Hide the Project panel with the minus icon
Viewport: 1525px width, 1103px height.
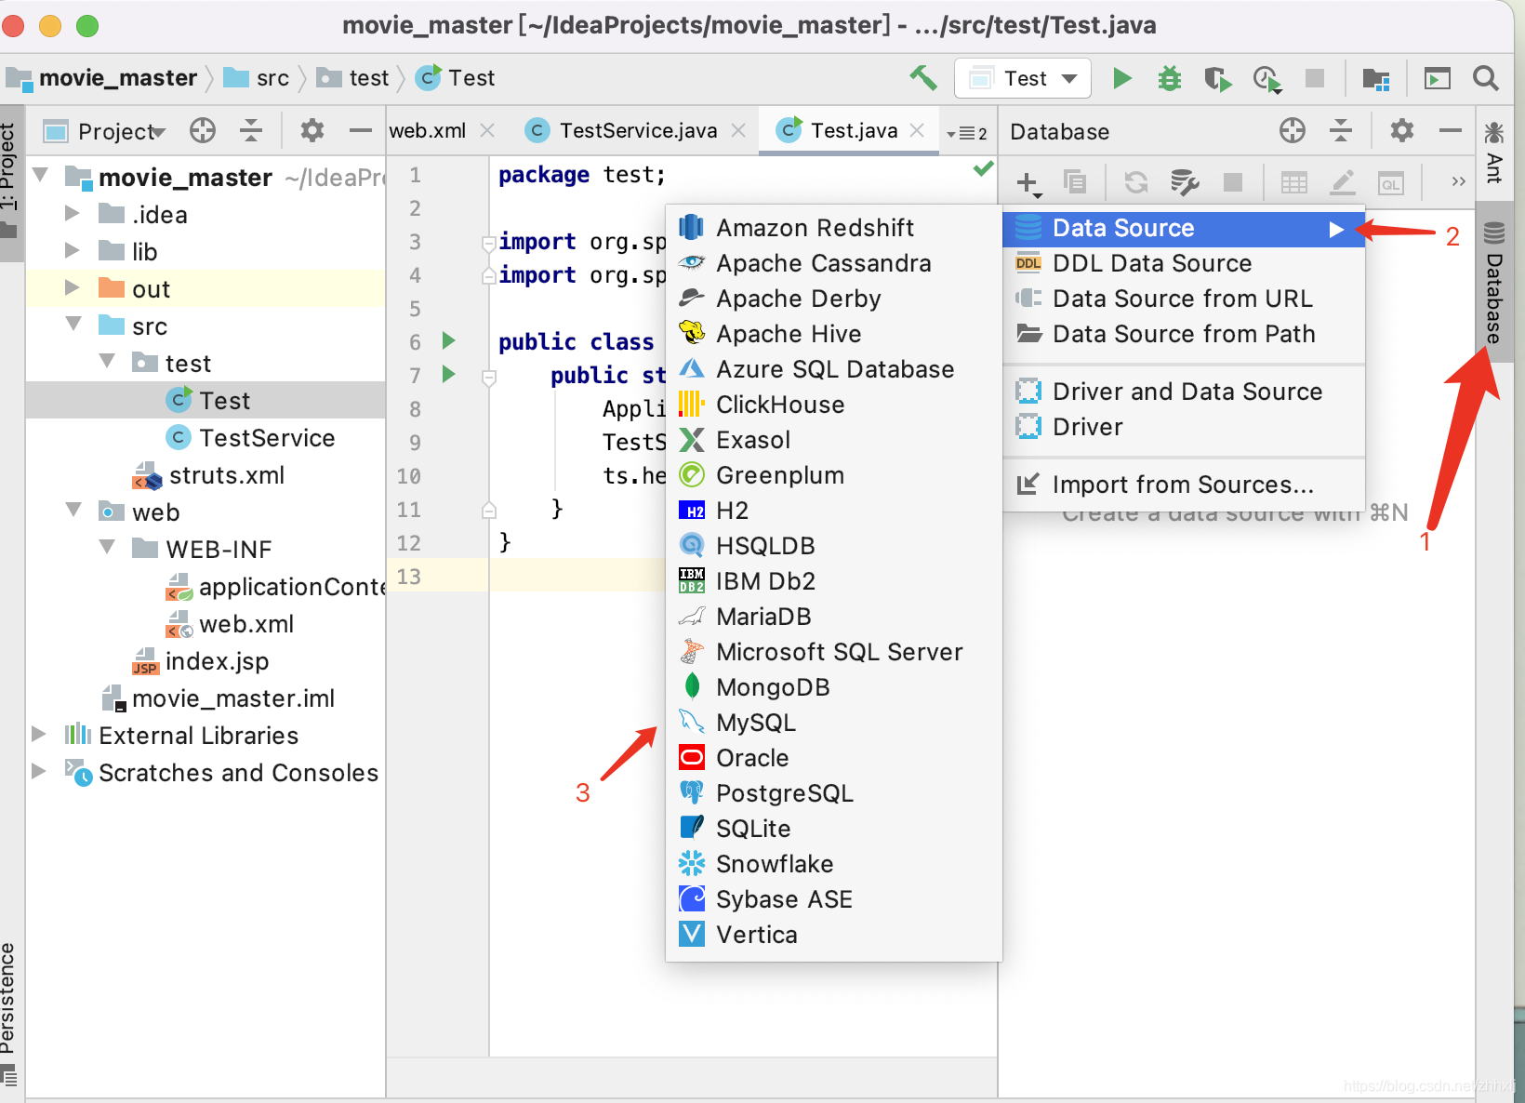coord(360,131)
